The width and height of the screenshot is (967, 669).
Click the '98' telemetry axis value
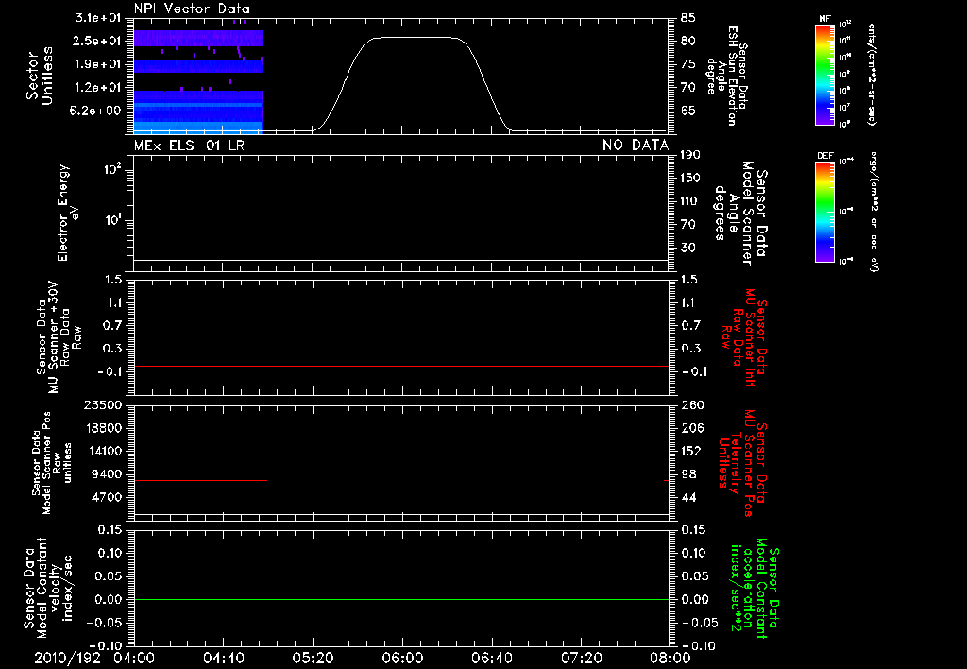(688, 474)
